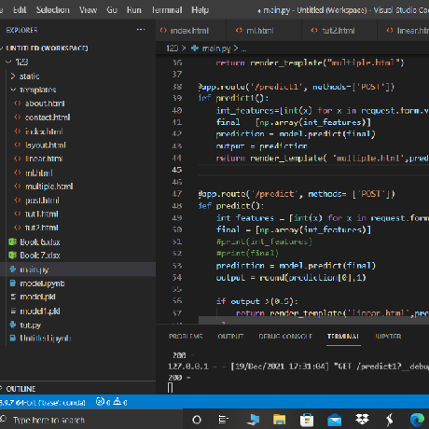
Task: Switch to the index.html editor tab
Action: pos(190,31)
